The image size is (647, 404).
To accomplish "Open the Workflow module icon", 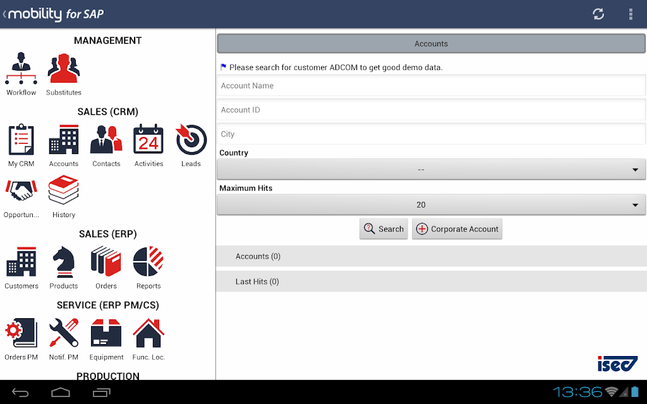I will (x=21, y=68).
